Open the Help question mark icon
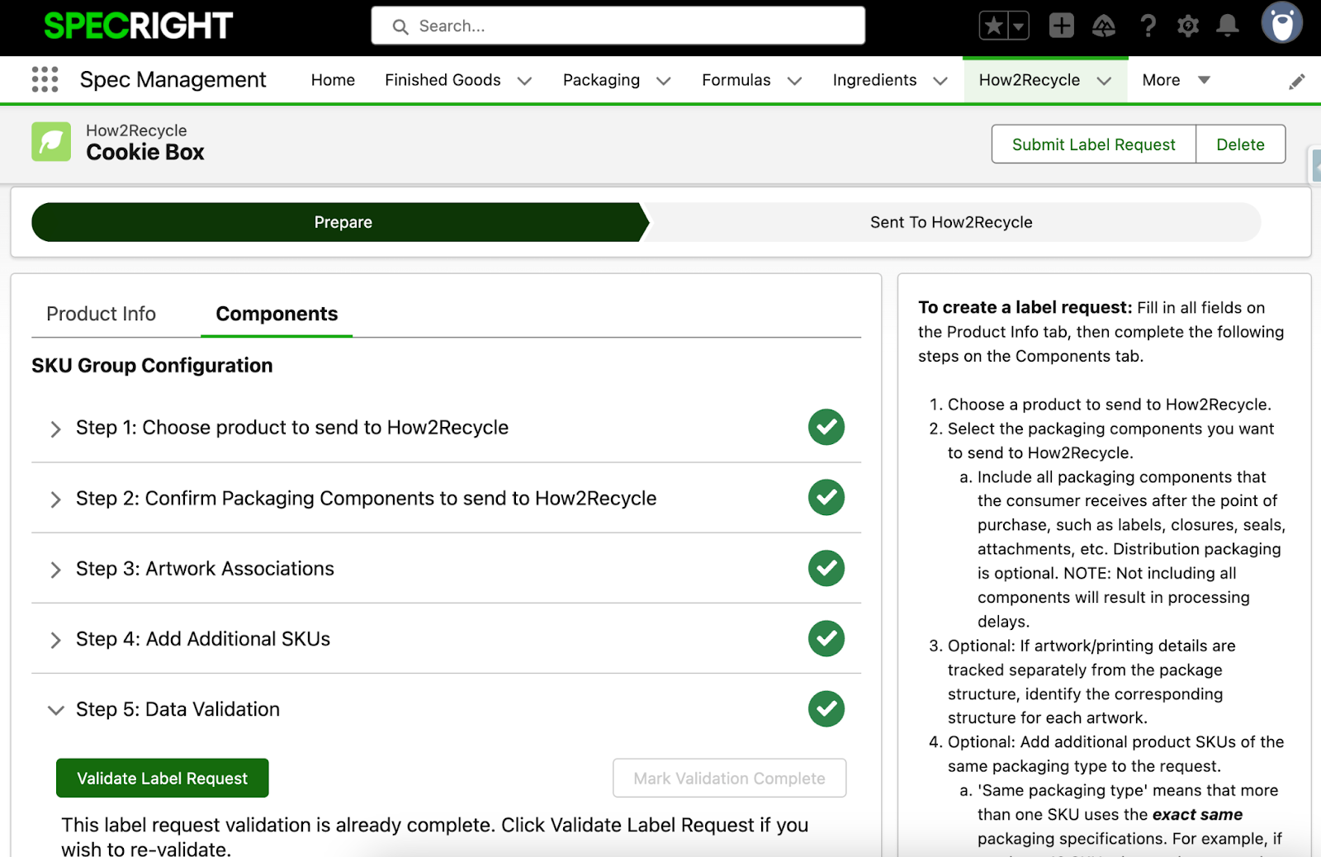This screenshot has height=857, width=1321. pos(1148,26)
